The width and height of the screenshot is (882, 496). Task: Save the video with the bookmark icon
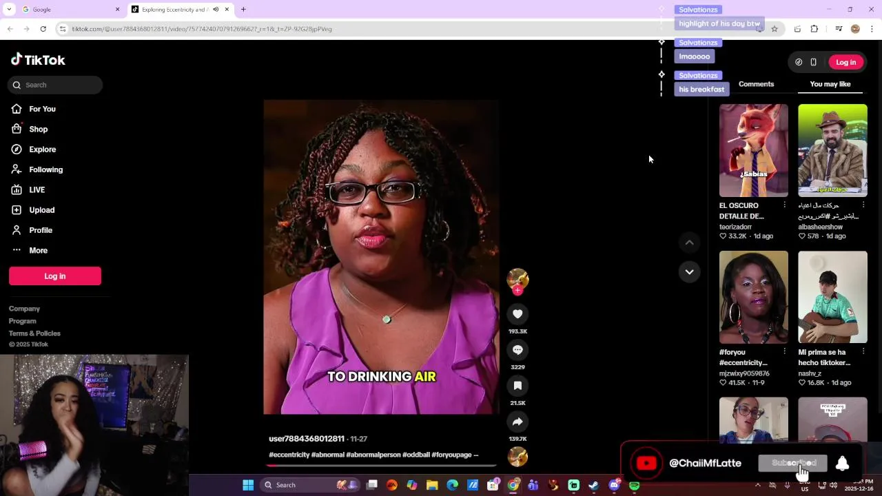(517, 386)
